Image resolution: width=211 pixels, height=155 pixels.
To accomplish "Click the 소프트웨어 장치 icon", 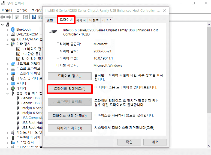I will coord(13,138).
